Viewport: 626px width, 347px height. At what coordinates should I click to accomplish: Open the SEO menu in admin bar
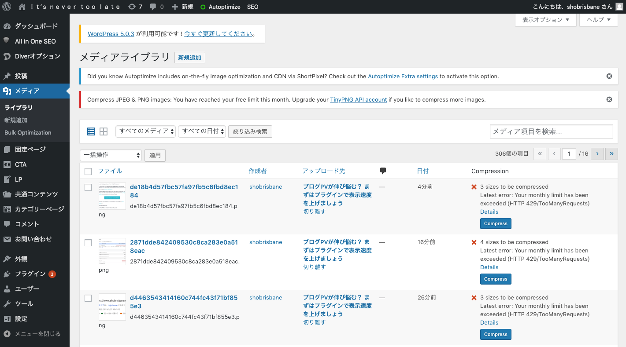[253, 7]
